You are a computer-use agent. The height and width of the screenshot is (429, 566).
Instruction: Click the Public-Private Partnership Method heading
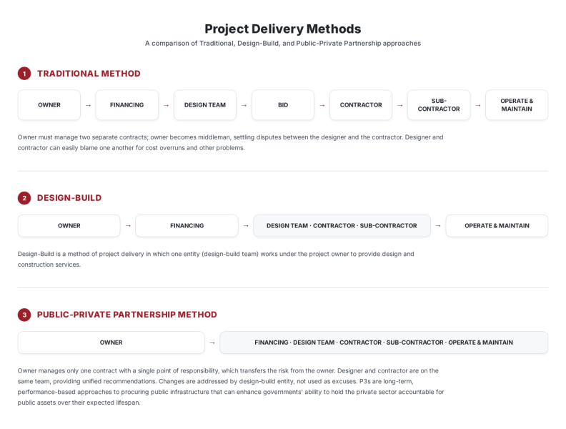click(127, 315)
